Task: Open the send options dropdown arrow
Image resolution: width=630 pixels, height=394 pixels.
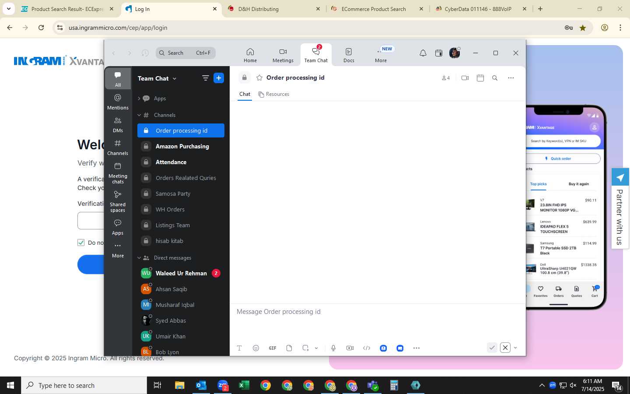Action: coord(515,348)
